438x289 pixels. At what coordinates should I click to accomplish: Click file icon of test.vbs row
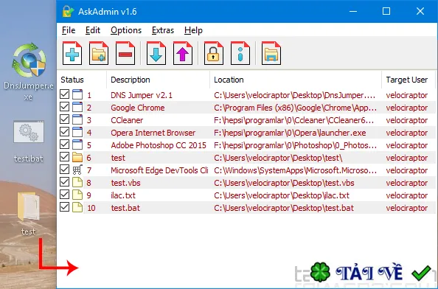point(77,182)
